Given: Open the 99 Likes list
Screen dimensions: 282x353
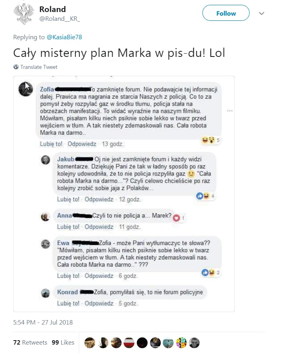Looking at the screenshot, I should pyautogui.click(x=63, y=343).
